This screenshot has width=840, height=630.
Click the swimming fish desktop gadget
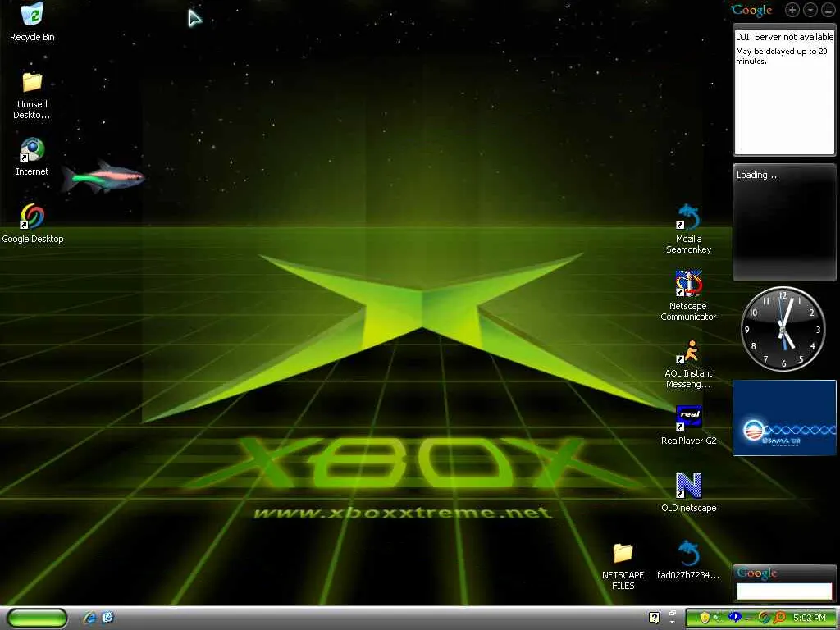click(103, 177)
